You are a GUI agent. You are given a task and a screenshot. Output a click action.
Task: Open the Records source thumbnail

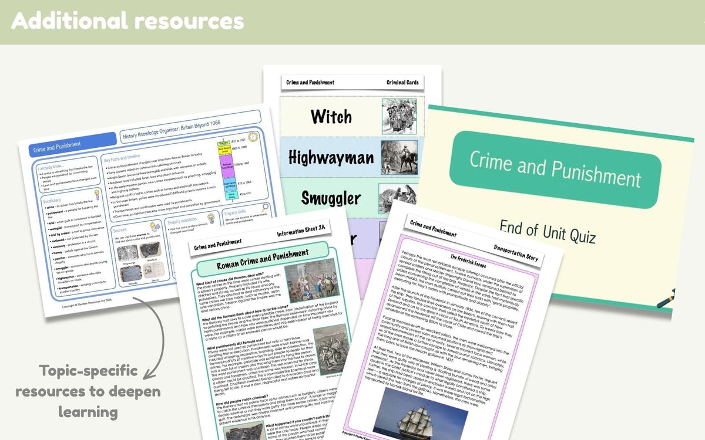tap(130, 273)
